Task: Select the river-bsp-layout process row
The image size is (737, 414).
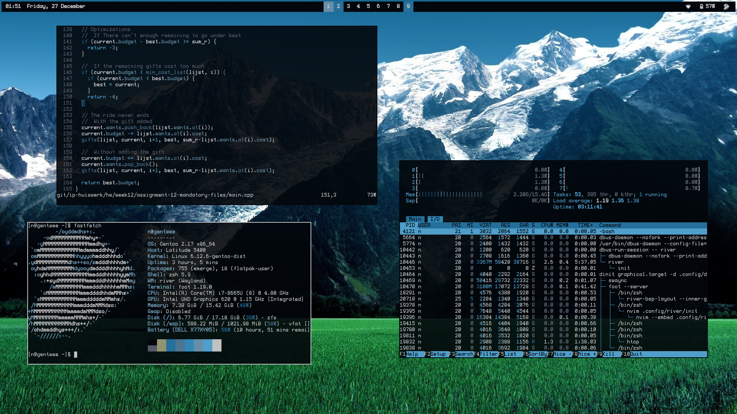Action: point(553,299)
